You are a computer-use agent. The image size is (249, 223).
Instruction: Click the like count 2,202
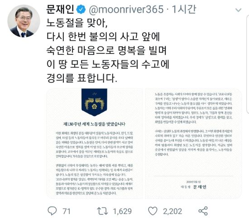172,211
